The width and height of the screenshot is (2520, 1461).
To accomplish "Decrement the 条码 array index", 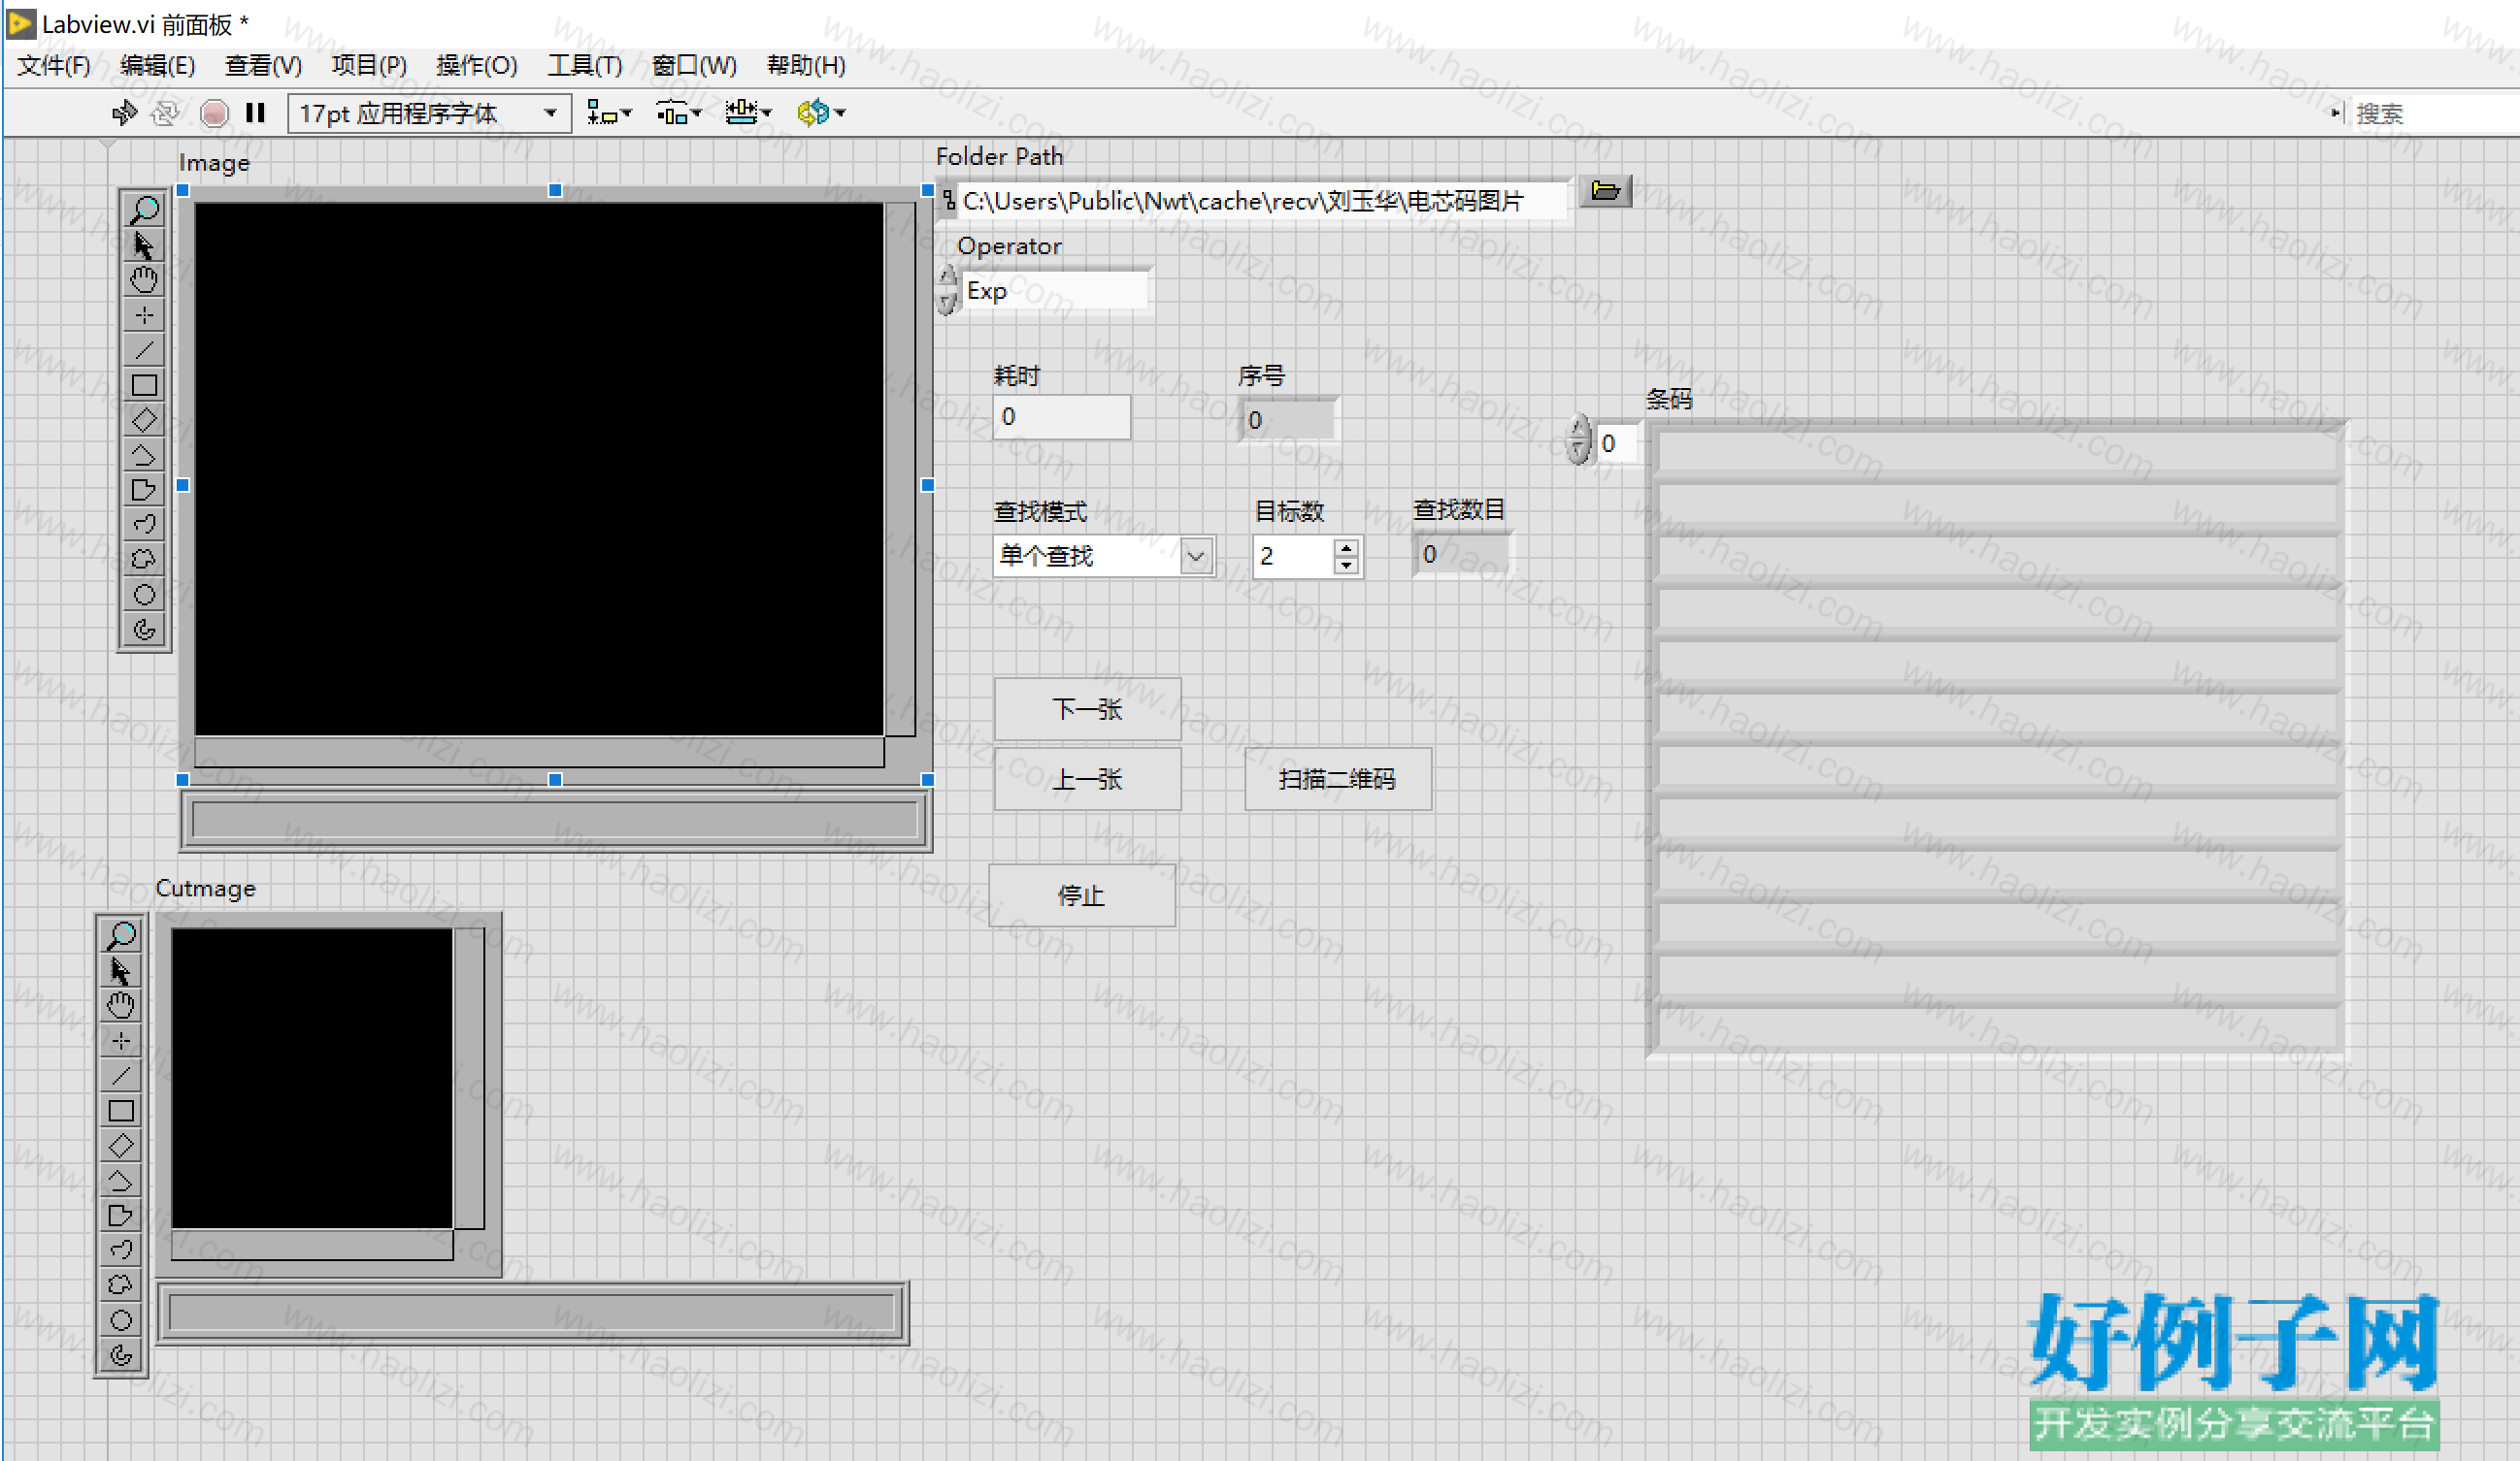I will click(x=1579, y=453).
